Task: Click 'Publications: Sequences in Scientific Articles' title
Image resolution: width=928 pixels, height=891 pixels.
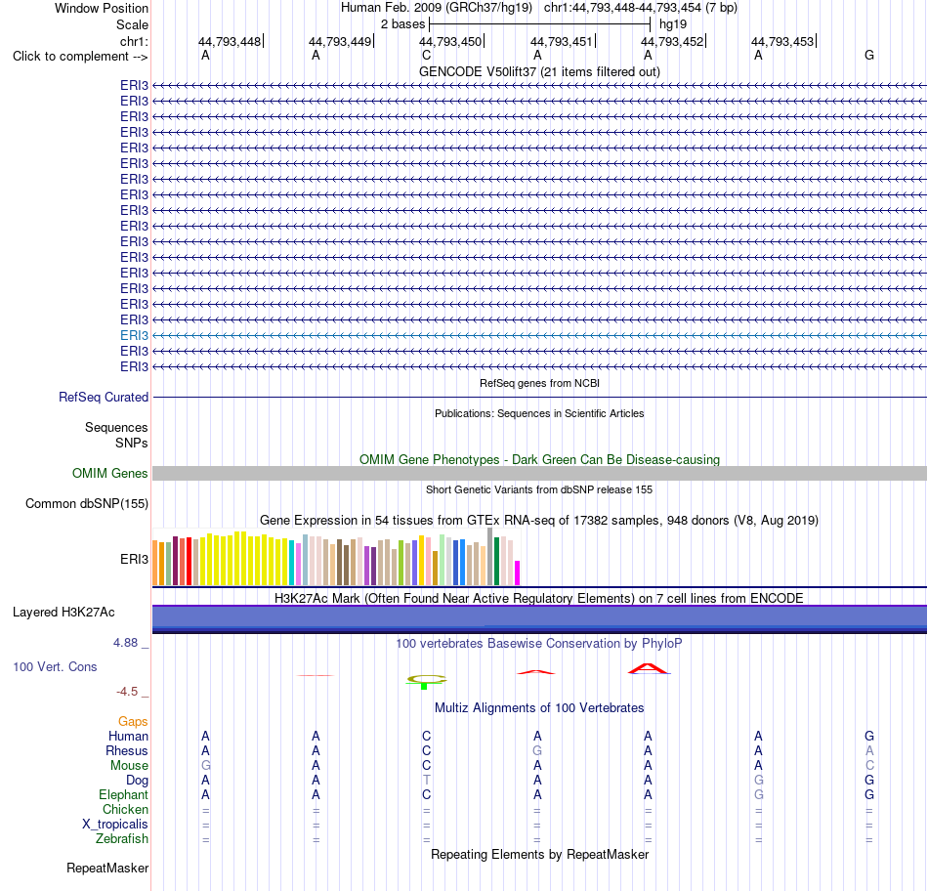Action: coord(539,413)
